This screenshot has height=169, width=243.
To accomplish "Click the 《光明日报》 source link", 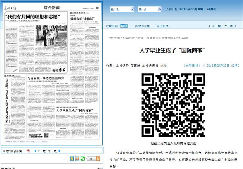I will coord(192,66).
